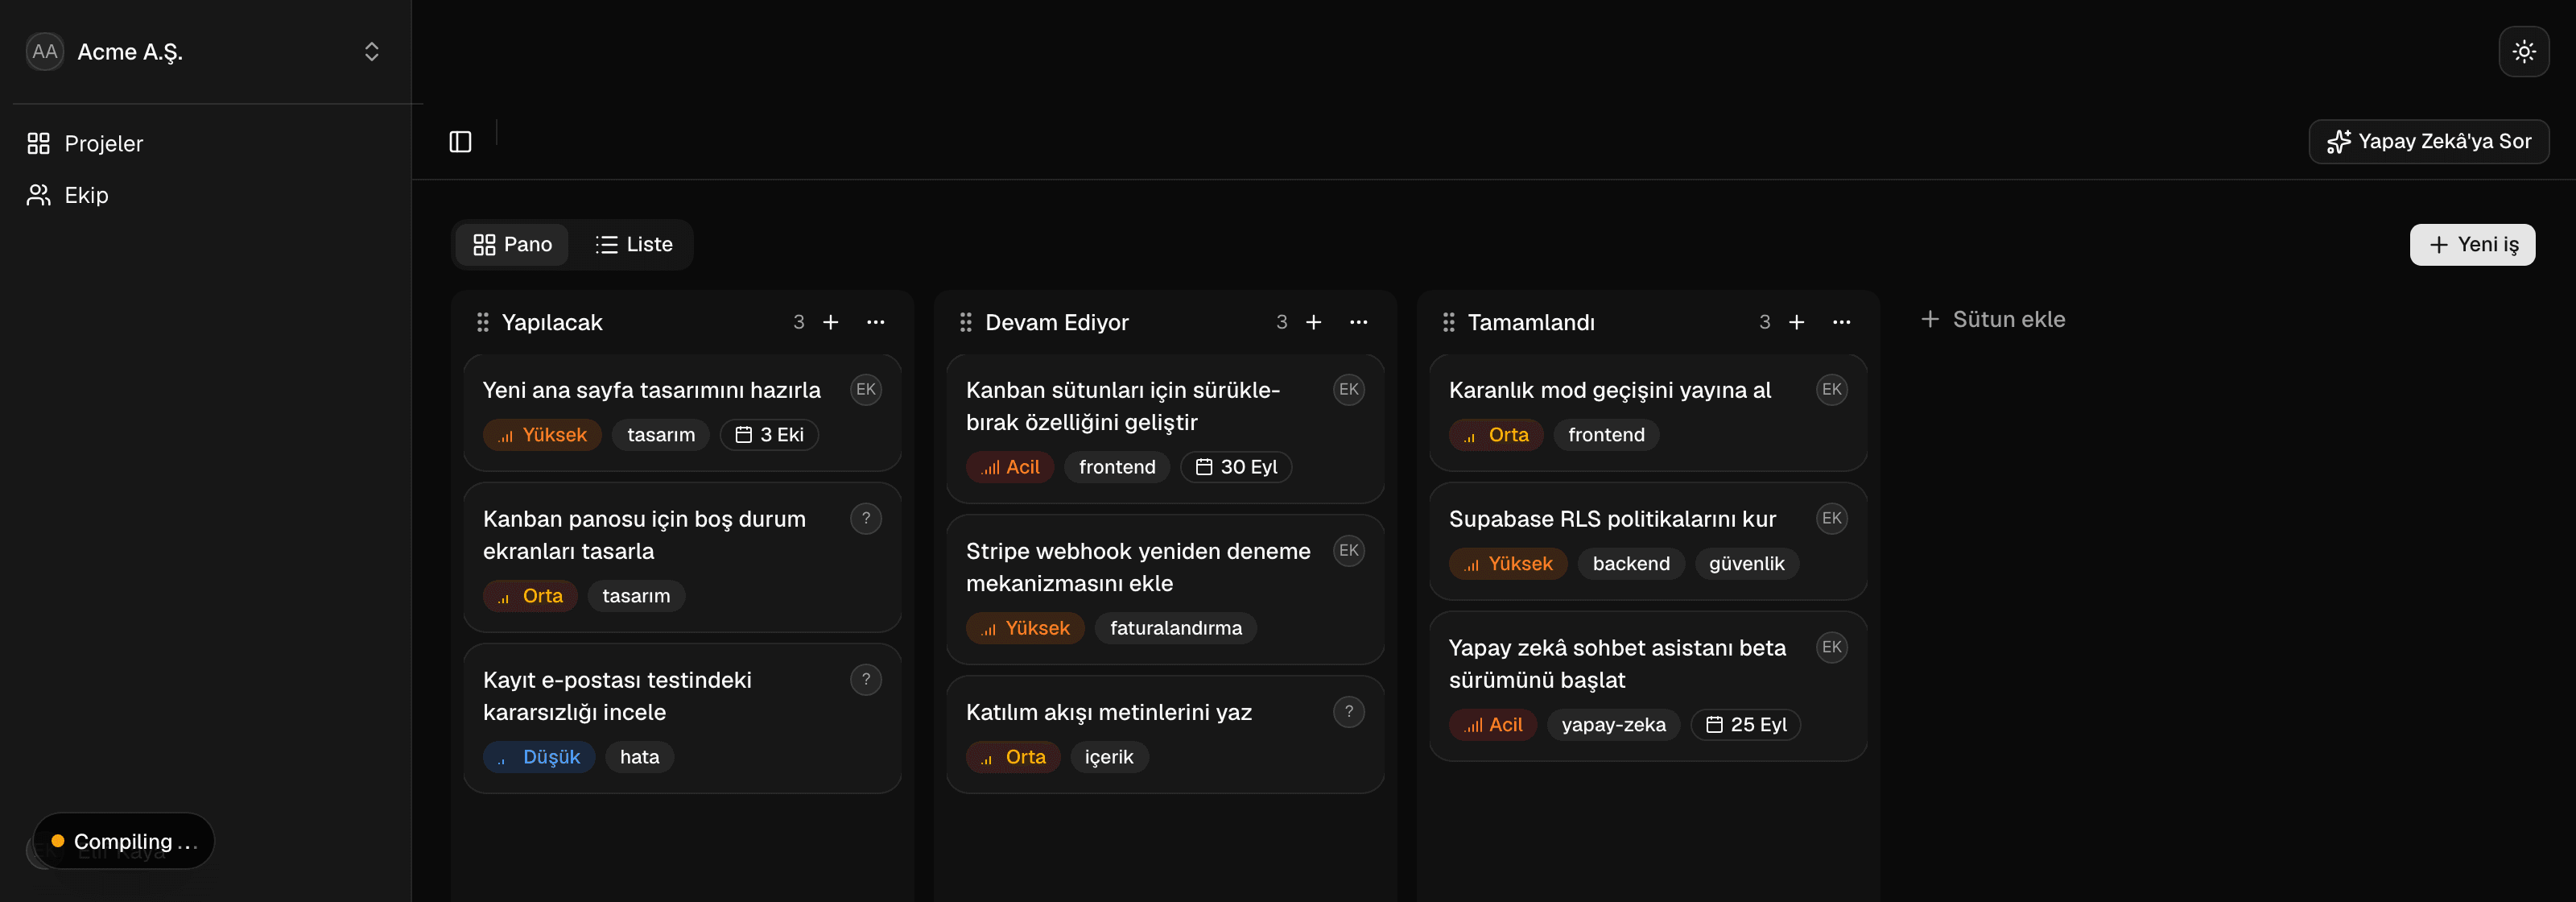Click unassigned avatar on Kayıt e-postası card
2576x902 pixels.
866,680
